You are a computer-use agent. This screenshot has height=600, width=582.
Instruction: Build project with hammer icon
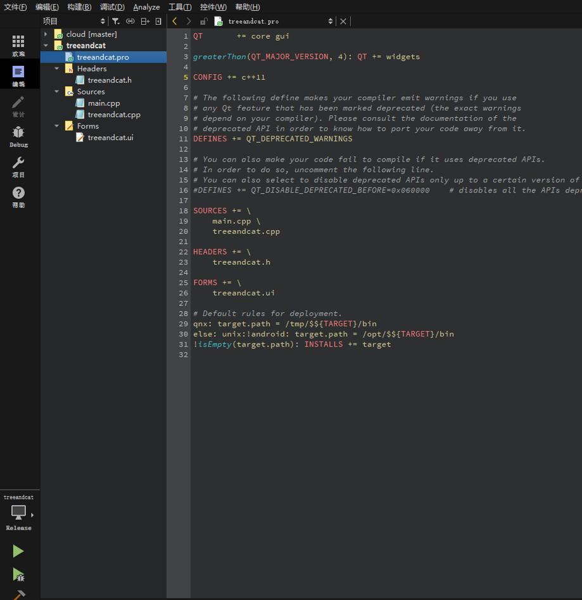18,595
